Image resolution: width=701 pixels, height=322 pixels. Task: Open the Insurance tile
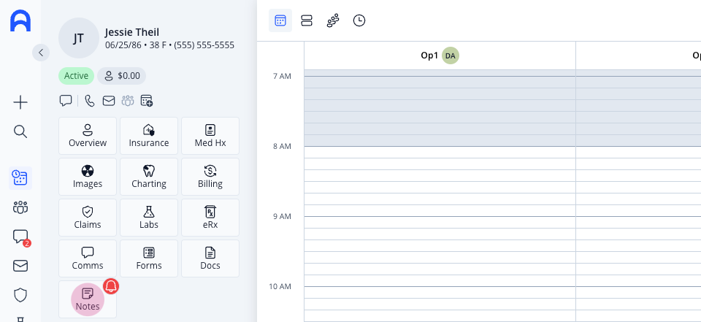click(x=149, y=136)
